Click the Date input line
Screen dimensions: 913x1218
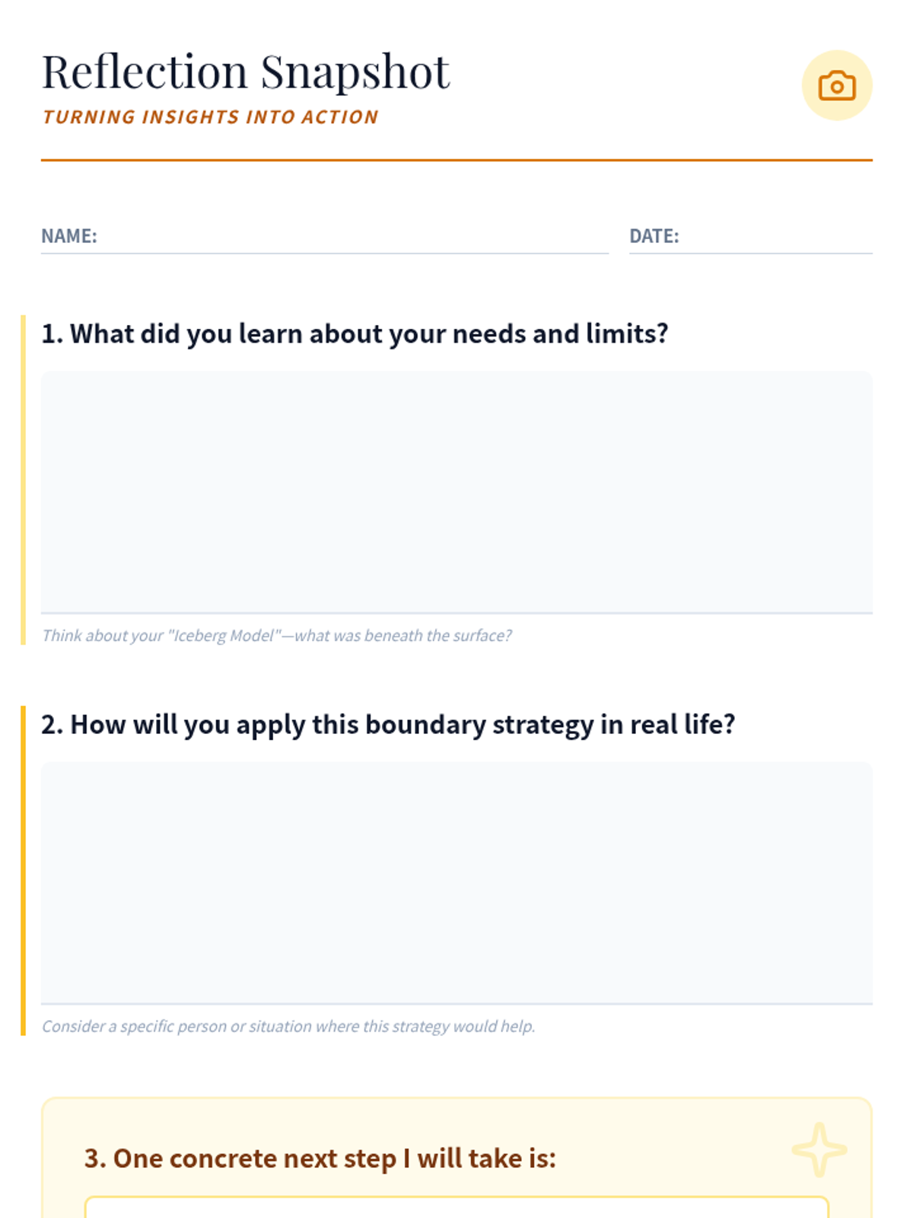coord(776,238)
